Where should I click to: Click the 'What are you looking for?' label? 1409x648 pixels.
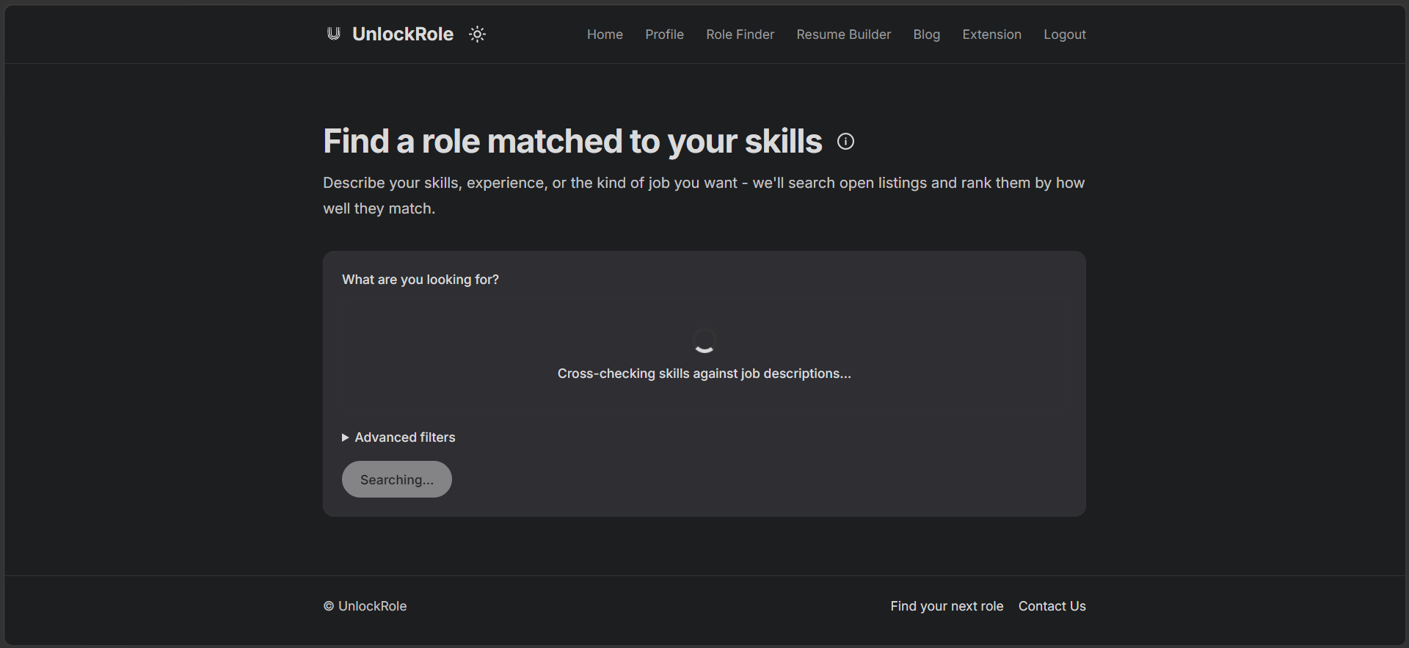pos(420,280)
